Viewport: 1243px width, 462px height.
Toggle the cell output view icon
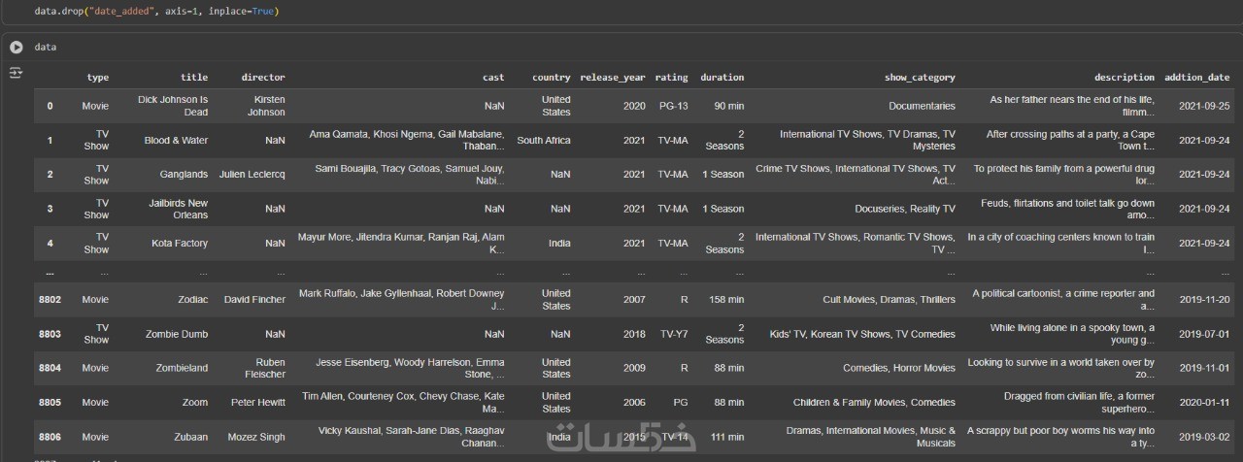click(x=16, y=73)
